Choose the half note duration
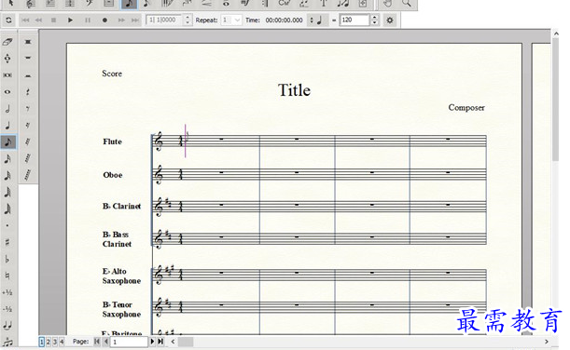This screenshot has height=350, width=570. tap(7, 109)
